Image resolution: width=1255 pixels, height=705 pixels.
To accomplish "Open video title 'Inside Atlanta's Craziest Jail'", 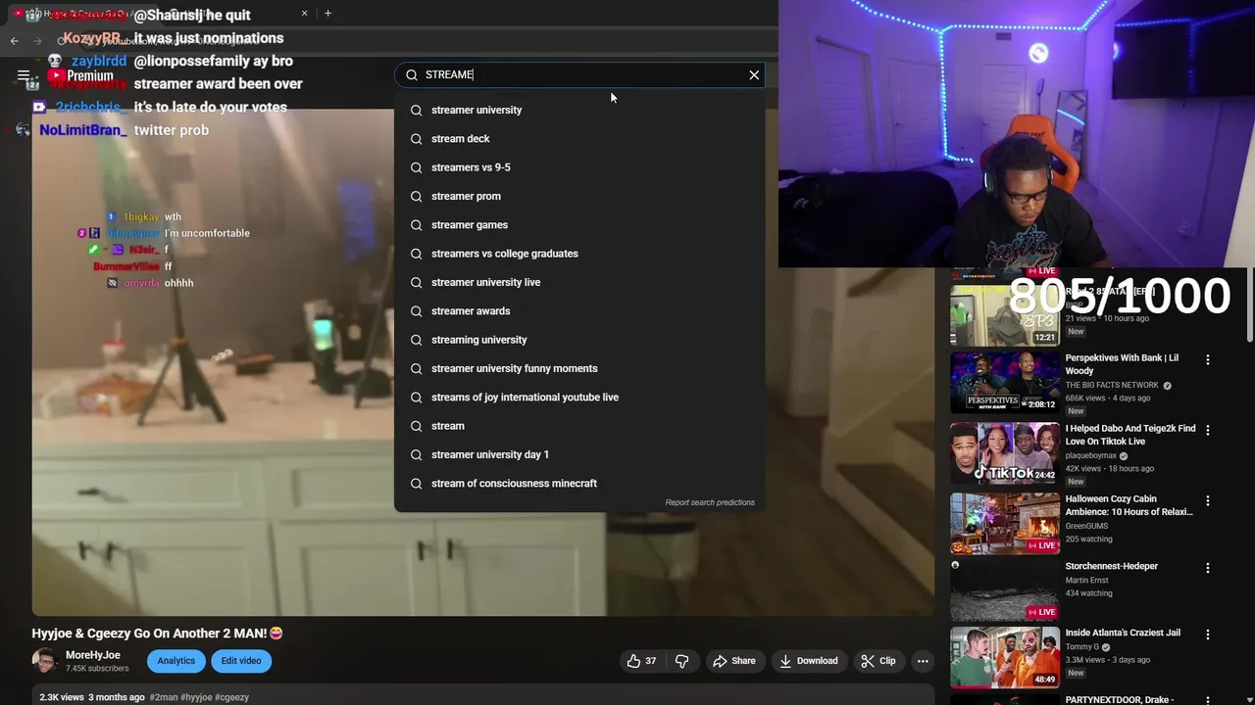I will [1123, 633].
